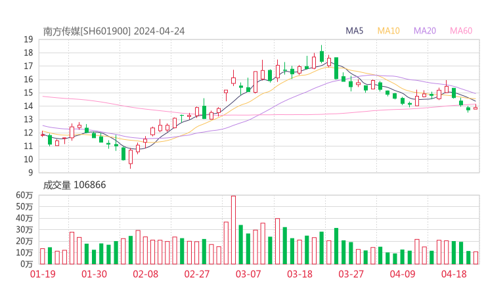Click the 02-08 date axis label
This screenshot has height=289, width=486.
click(x=146, y=274)
